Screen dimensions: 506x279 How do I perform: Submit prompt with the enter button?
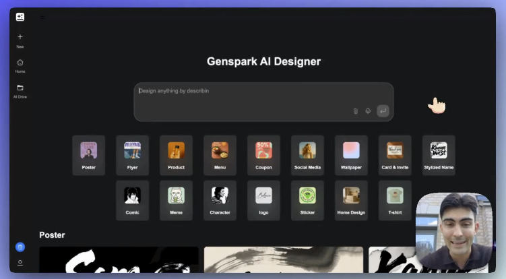click(383, 111)
